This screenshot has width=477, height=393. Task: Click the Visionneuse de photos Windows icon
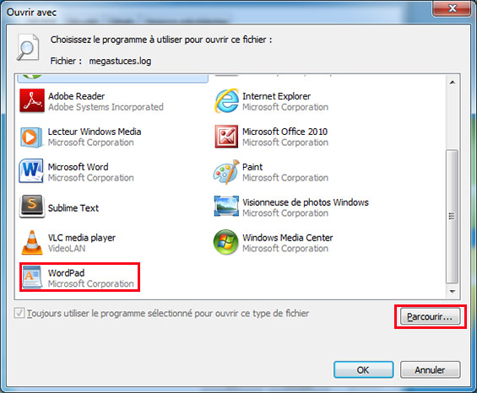[226, 207]
